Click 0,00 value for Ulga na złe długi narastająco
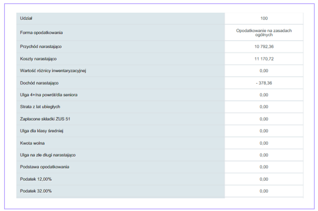This screenshot has height=211, width=318. 264,155
